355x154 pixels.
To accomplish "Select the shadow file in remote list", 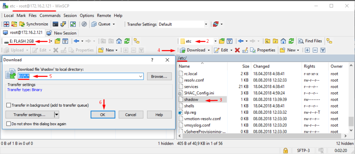I will [x=191, y=100].
